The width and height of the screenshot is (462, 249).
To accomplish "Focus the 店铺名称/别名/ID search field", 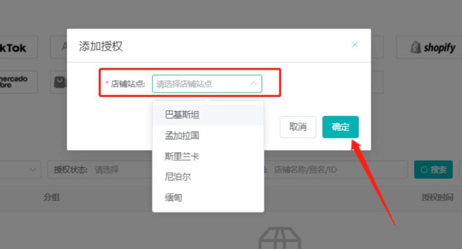I will pyautogui.click(x=336, y=170).
